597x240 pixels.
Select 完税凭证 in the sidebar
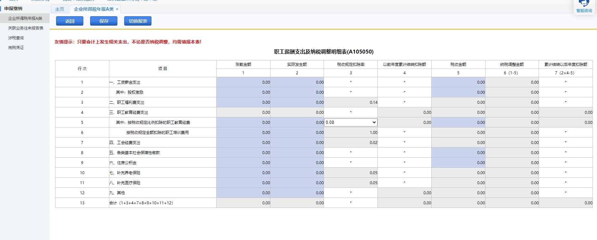tap(16, 48)
